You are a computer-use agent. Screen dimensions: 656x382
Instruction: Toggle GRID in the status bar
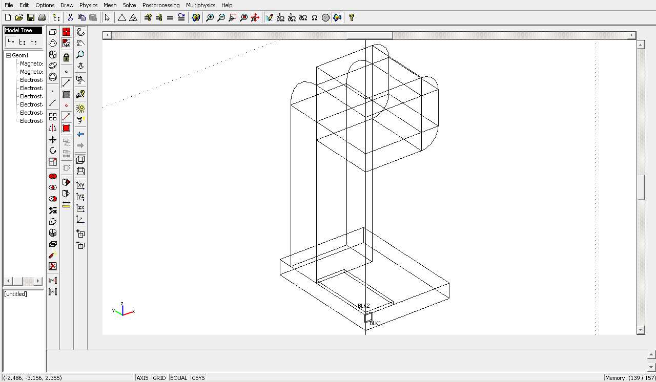click(159, 378)
